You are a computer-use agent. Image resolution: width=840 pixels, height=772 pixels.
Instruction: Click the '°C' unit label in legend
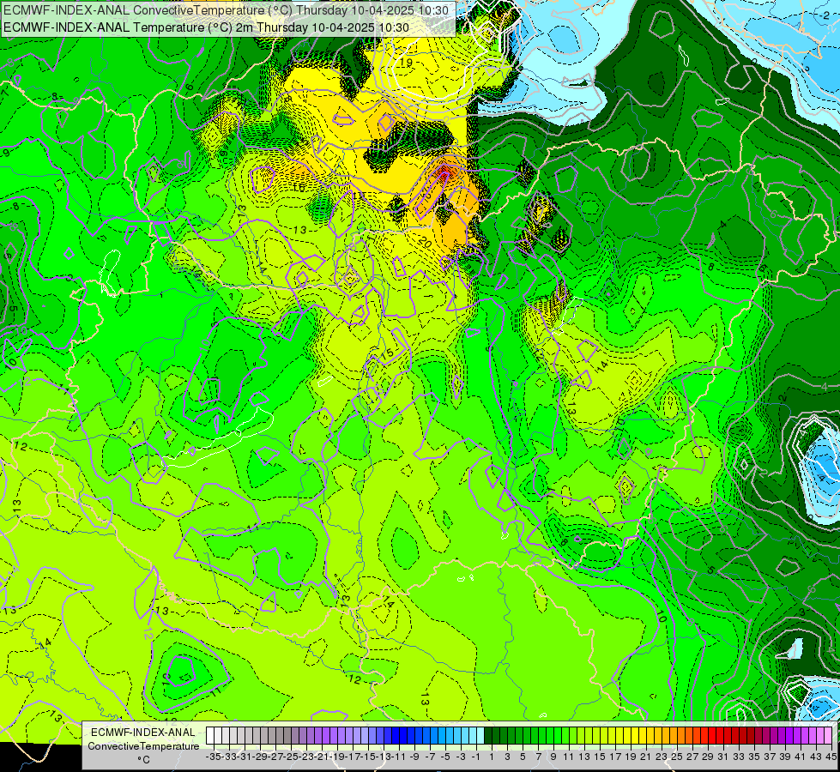point(143,760)
